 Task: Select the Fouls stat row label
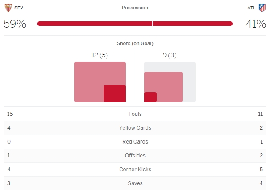point(135,114)
